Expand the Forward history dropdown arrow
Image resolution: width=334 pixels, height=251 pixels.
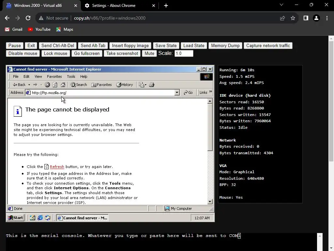click(x=41, y=85)
